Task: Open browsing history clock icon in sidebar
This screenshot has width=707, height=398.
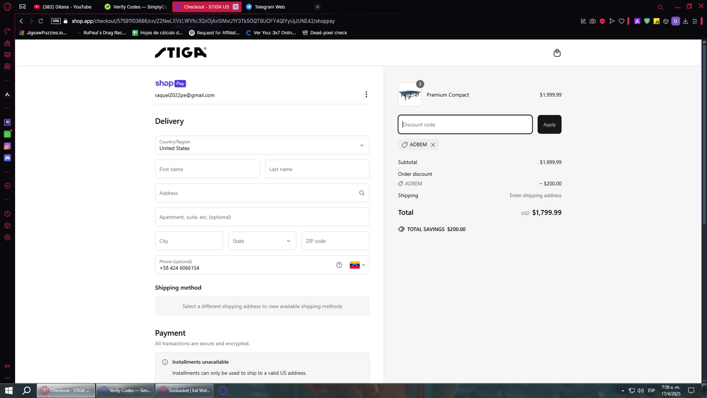Action: click(x=7, y=214)
